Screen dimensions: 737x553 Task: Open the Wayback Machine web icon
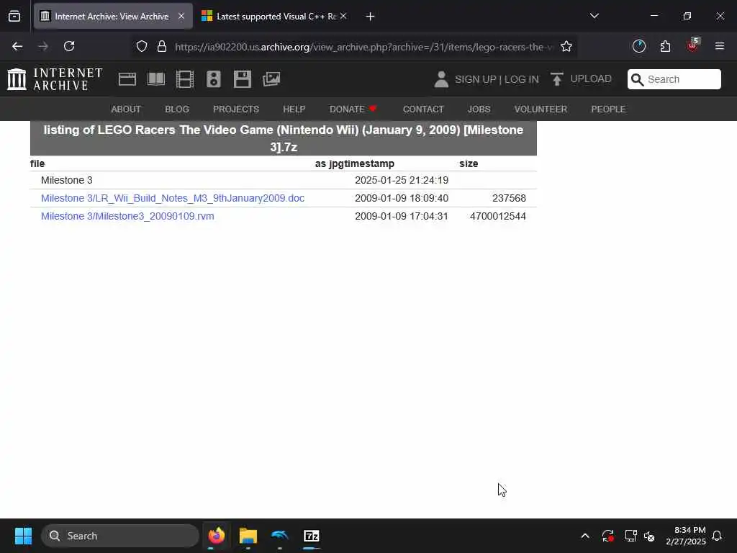pyautogui.click(x=127, y=79)
